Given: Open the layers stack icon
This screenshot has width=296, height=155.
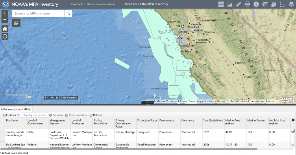Looking at the screenshot, I should 291,4.
